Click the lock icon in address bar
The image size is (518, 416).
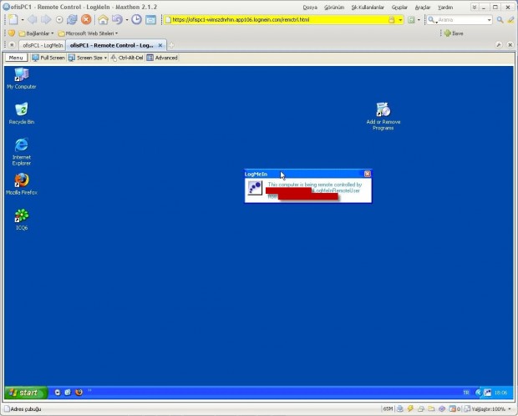click(x=392, y=20)
